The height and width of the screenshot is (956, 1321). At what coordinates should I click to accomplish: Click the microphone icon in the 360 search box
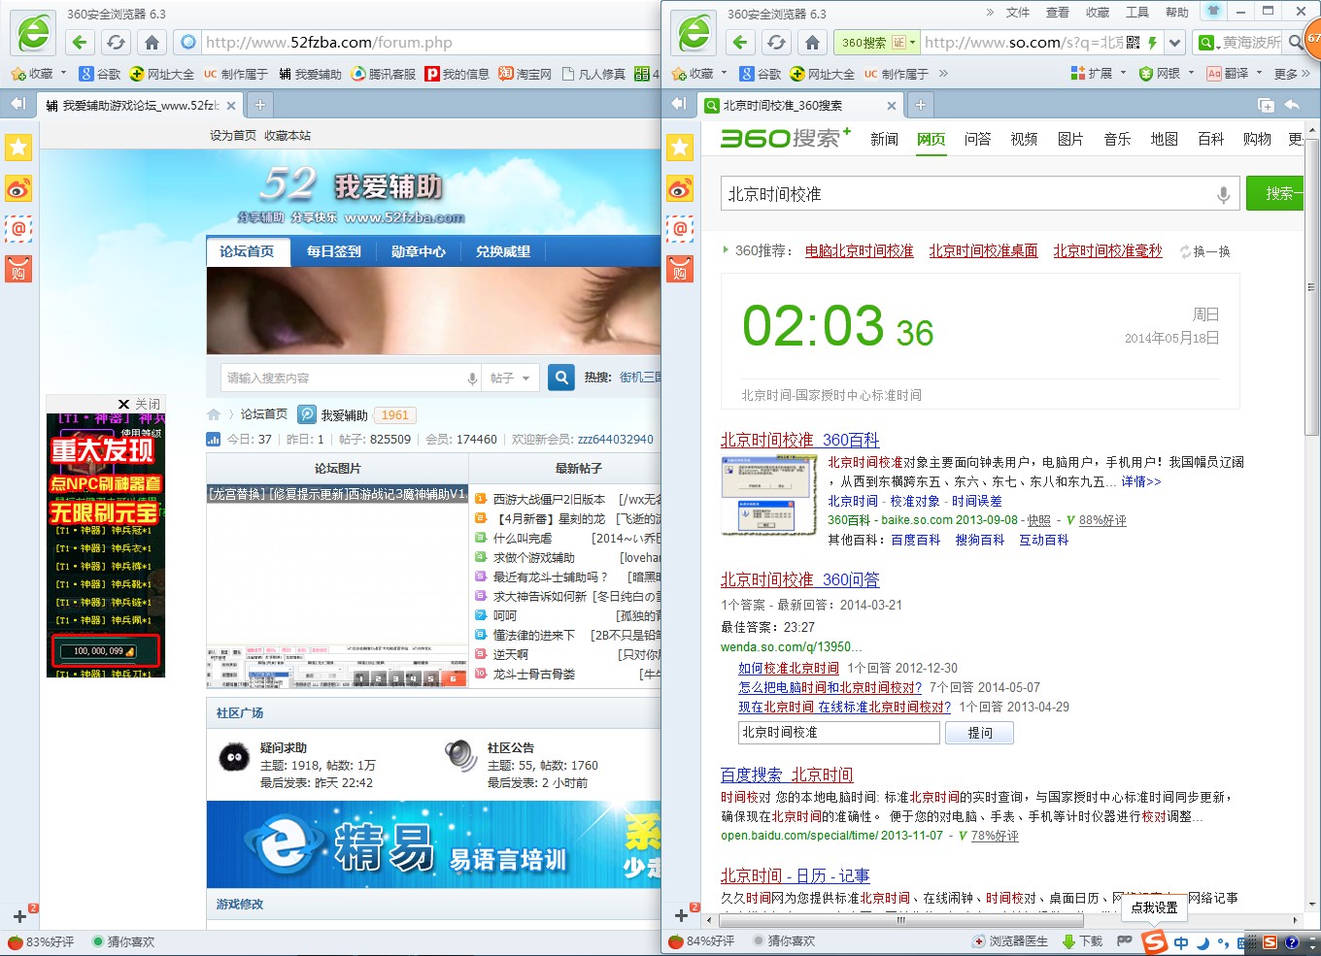(1223, 194)
